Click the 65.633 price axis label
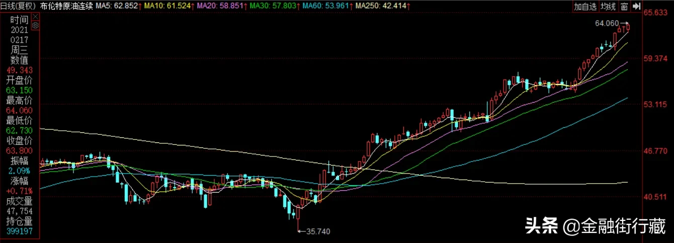Screen dimensions: 674x243 coord(655,13)
